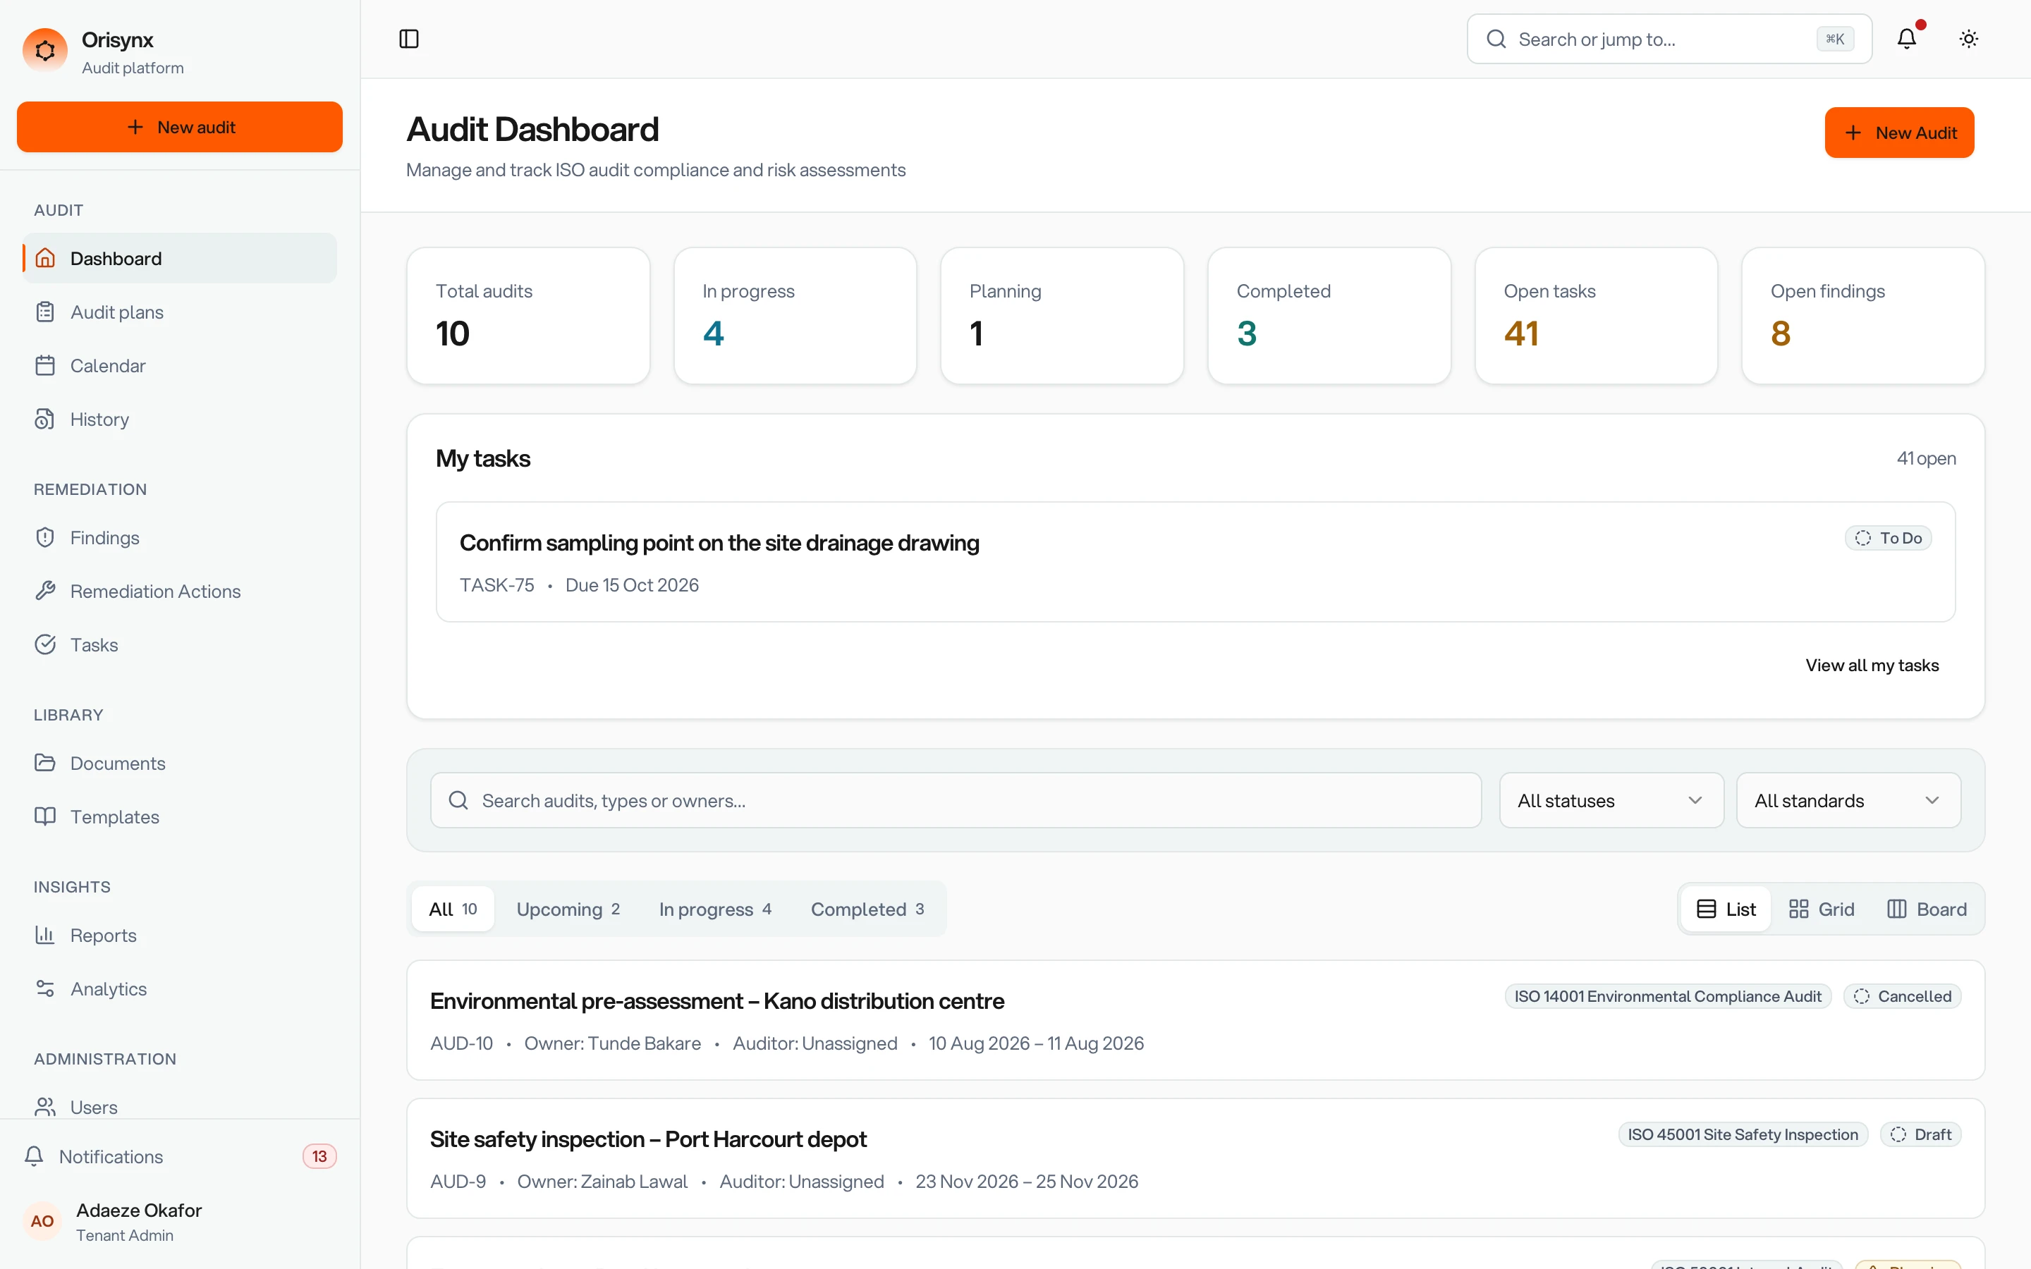Click the Open tasks stat card

[1595, 316]
